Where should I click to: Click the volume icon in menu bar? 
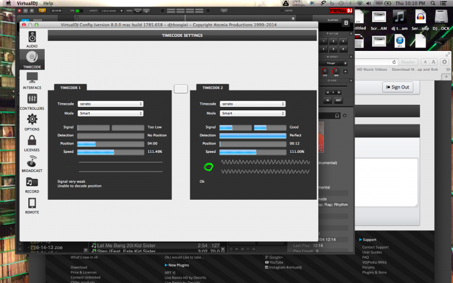tap(369, 3)
